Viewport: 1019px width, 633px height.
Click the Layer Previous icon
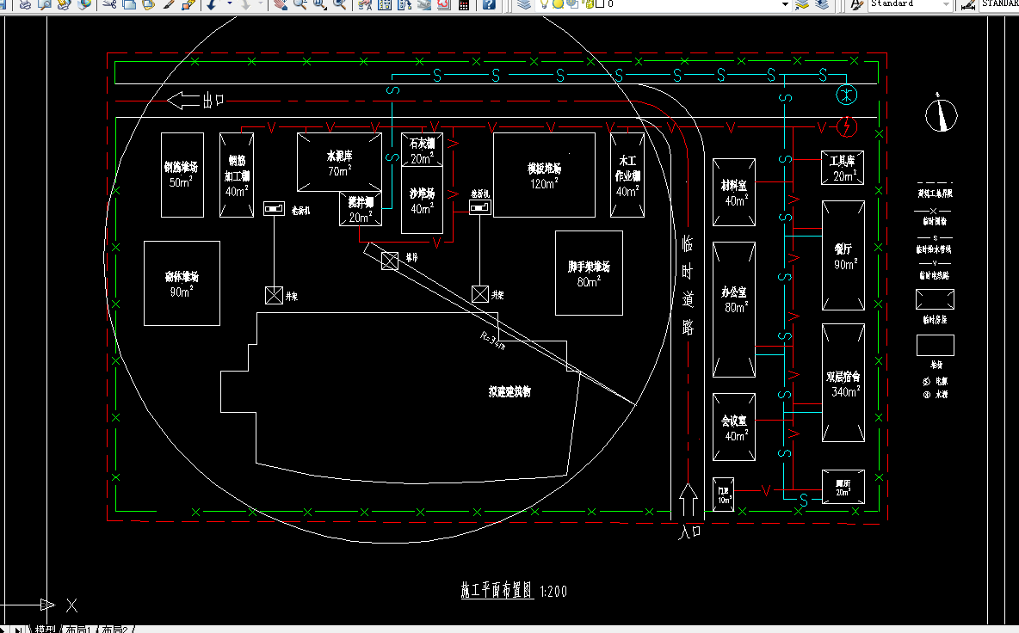point(822,4)
